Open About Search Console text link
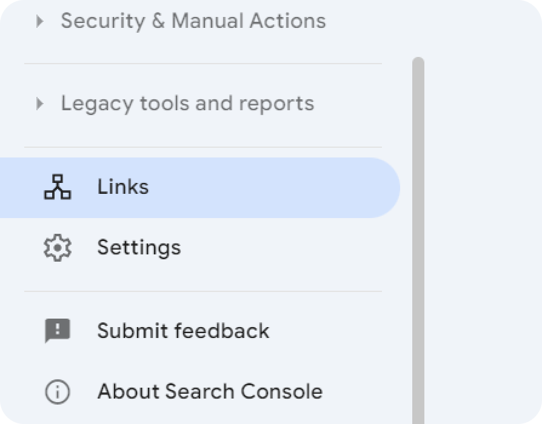 [x=210, y=391]
